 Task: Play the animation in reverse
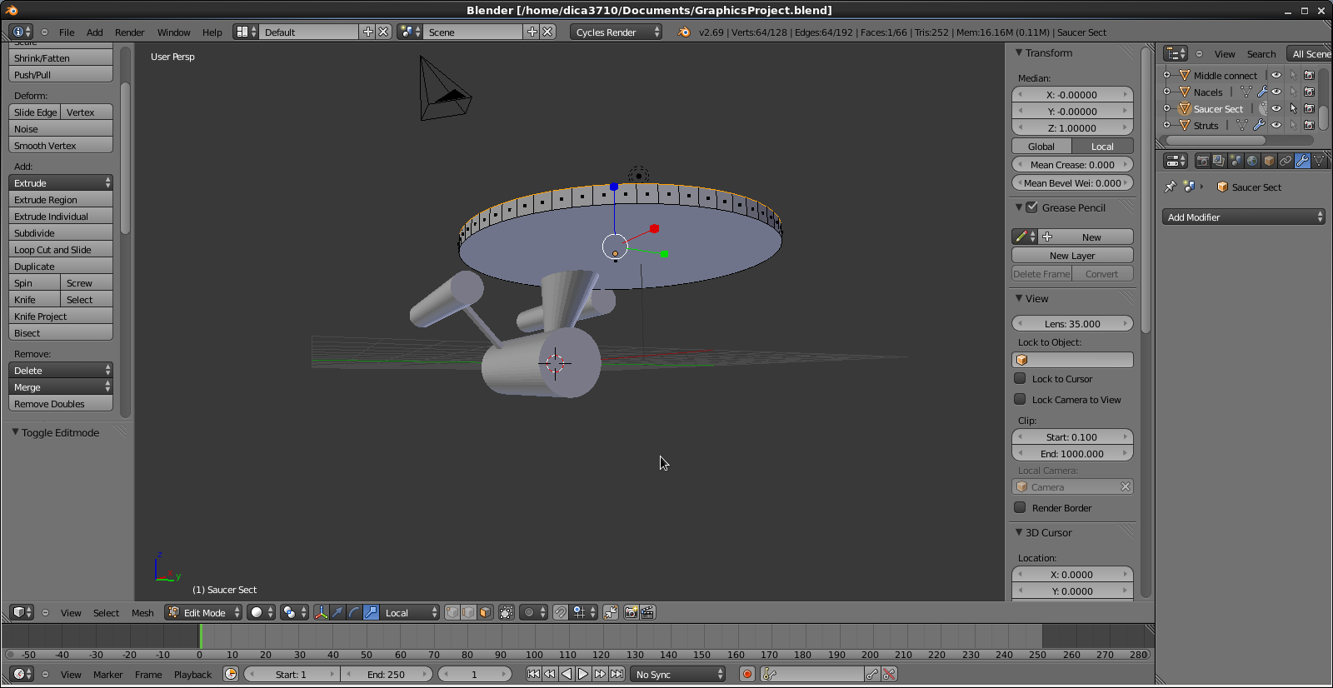(x=567, y=674)
